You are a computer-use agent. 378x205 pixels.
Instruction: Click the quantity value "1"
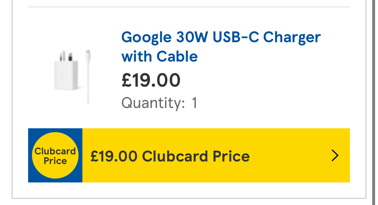coord(194,103)
